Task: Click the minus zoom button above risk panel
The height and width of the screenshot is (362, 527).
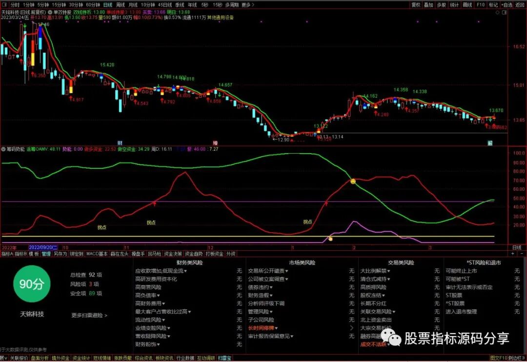Action: tap(522, 254)
